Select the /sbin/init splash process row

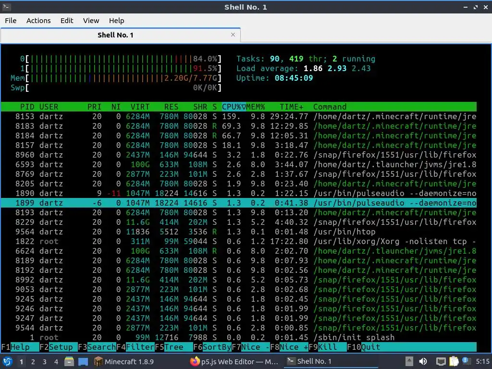[239, 338]
